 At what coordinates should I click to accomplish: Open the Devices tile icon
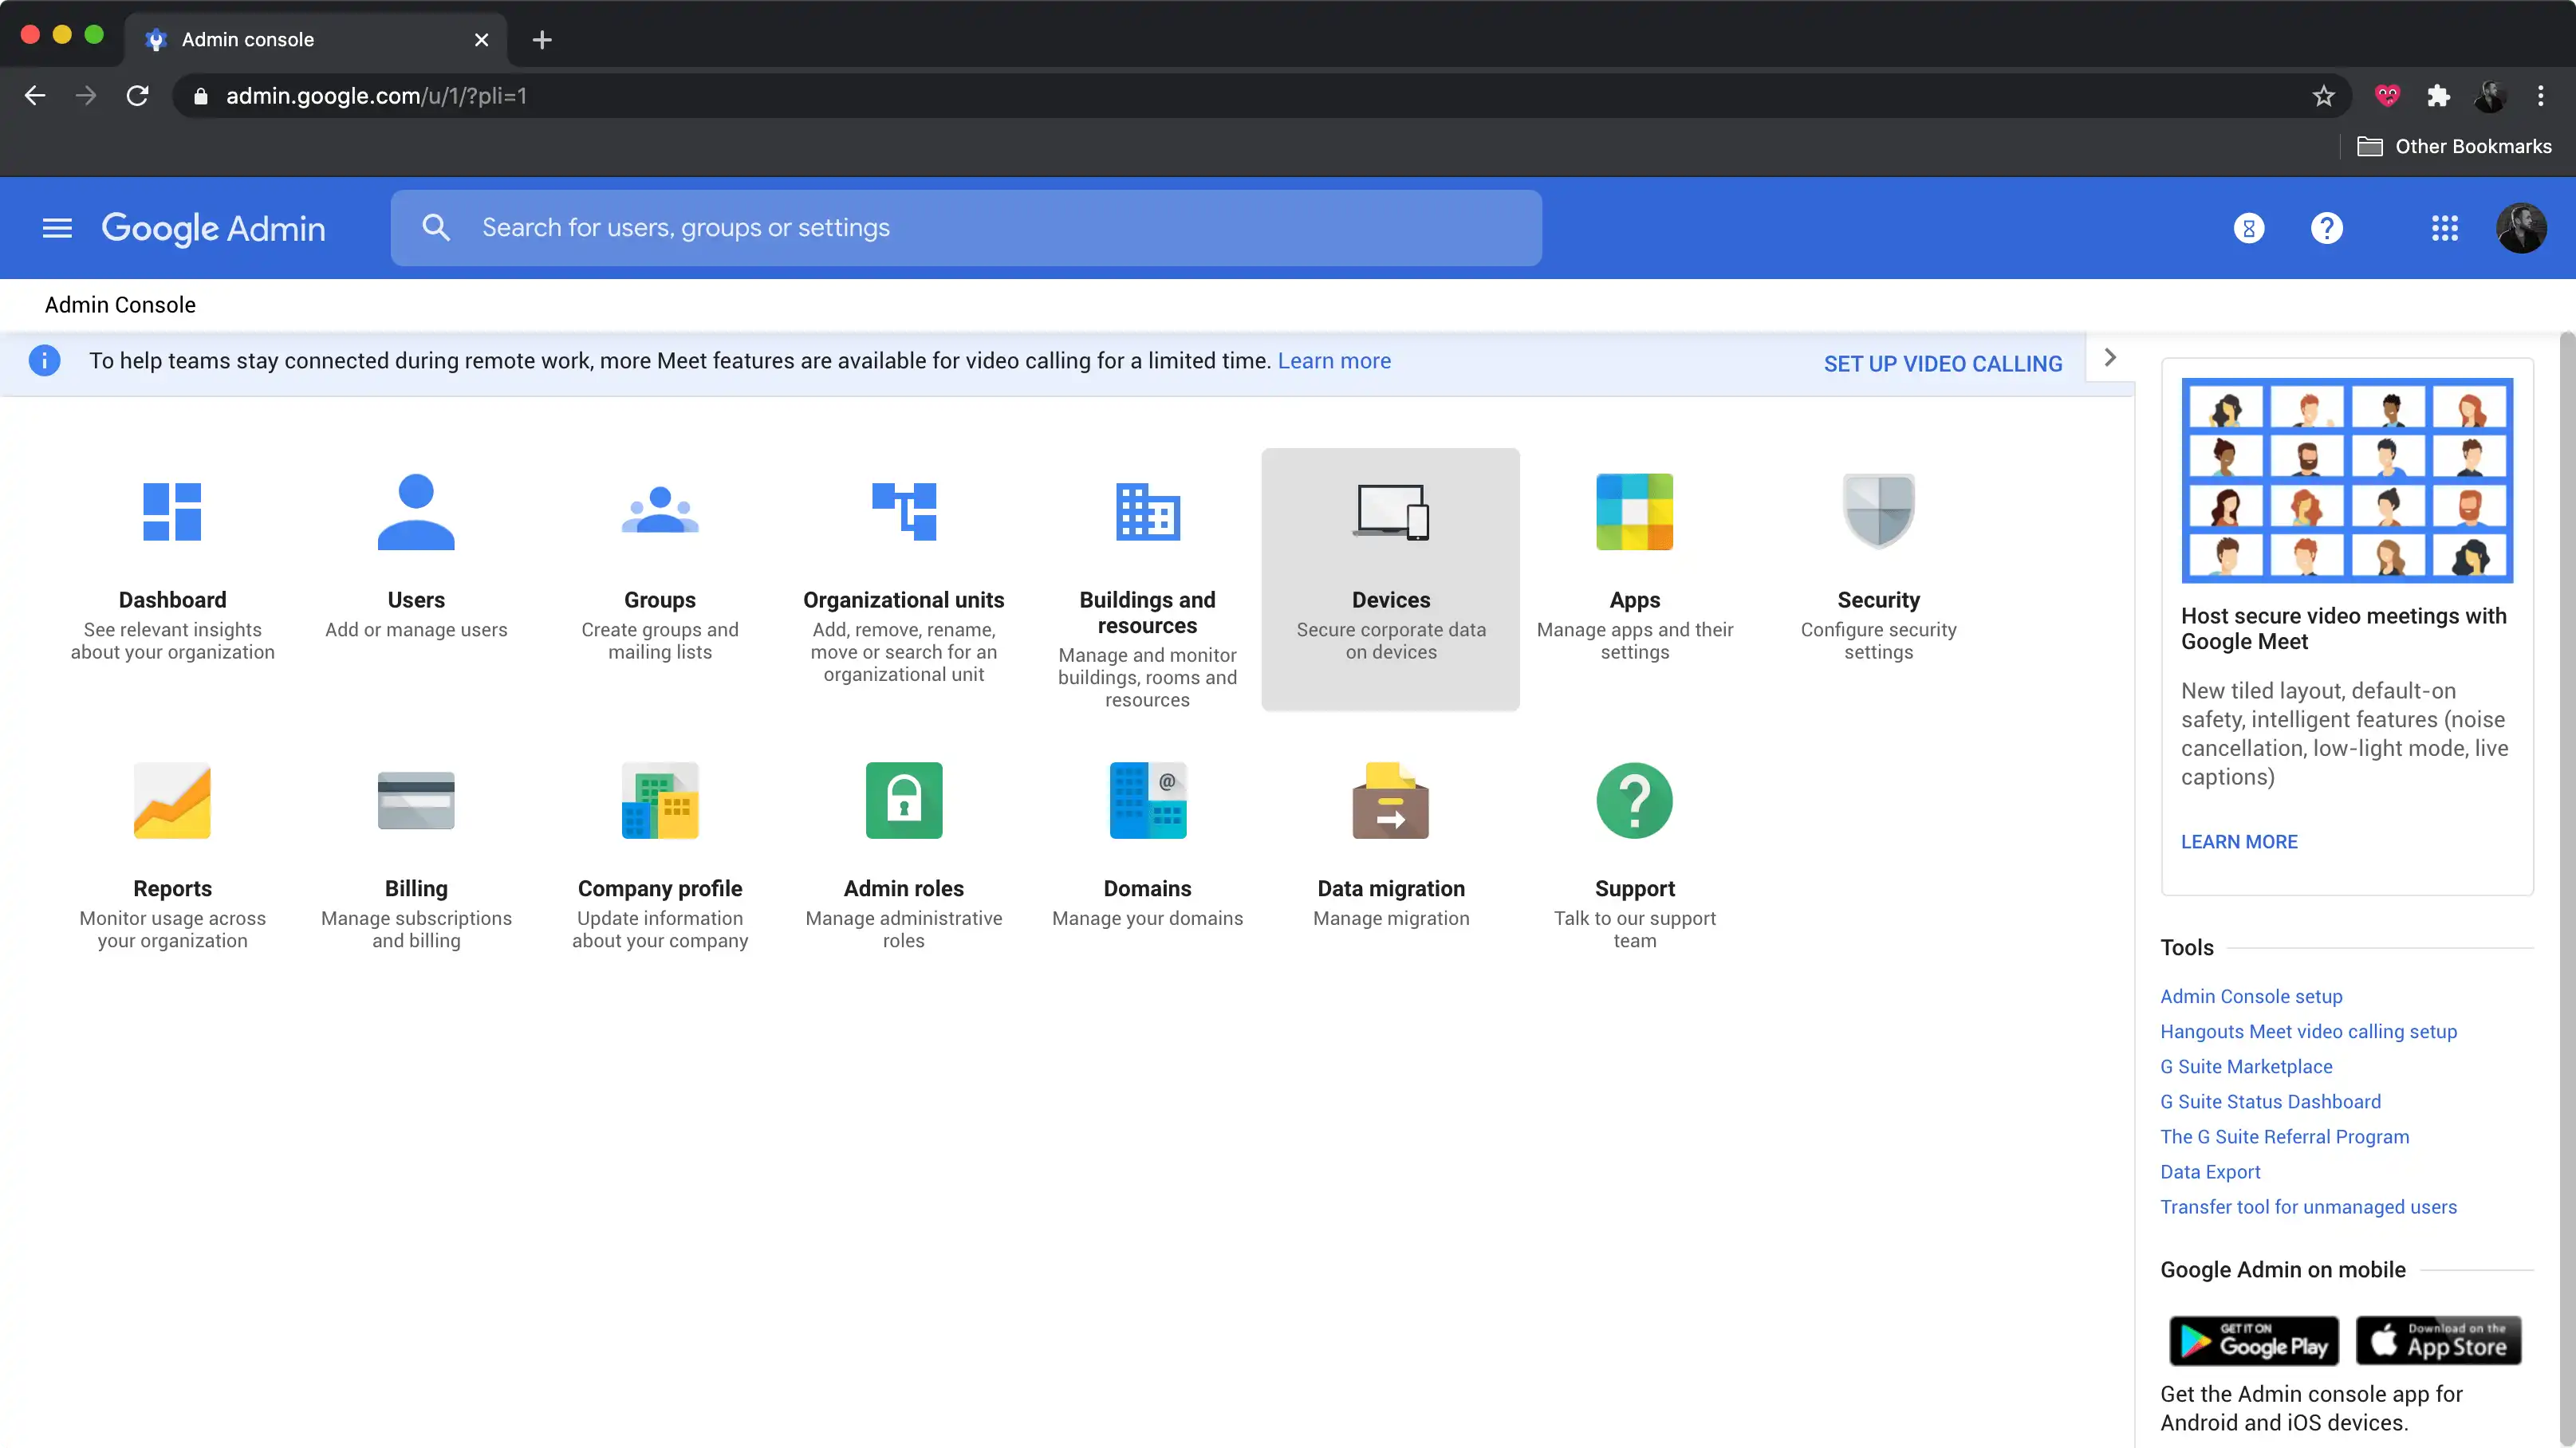1391,512
